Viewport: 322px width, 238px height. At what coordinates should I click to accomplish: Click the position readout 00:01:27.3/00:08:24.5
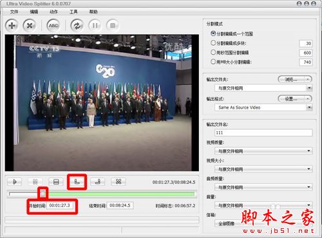174,182
